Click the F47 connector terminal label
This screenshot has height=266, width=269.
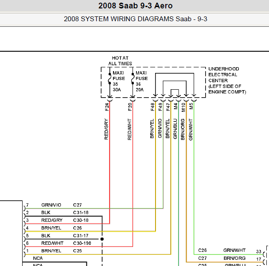click(x=168, y=107)
